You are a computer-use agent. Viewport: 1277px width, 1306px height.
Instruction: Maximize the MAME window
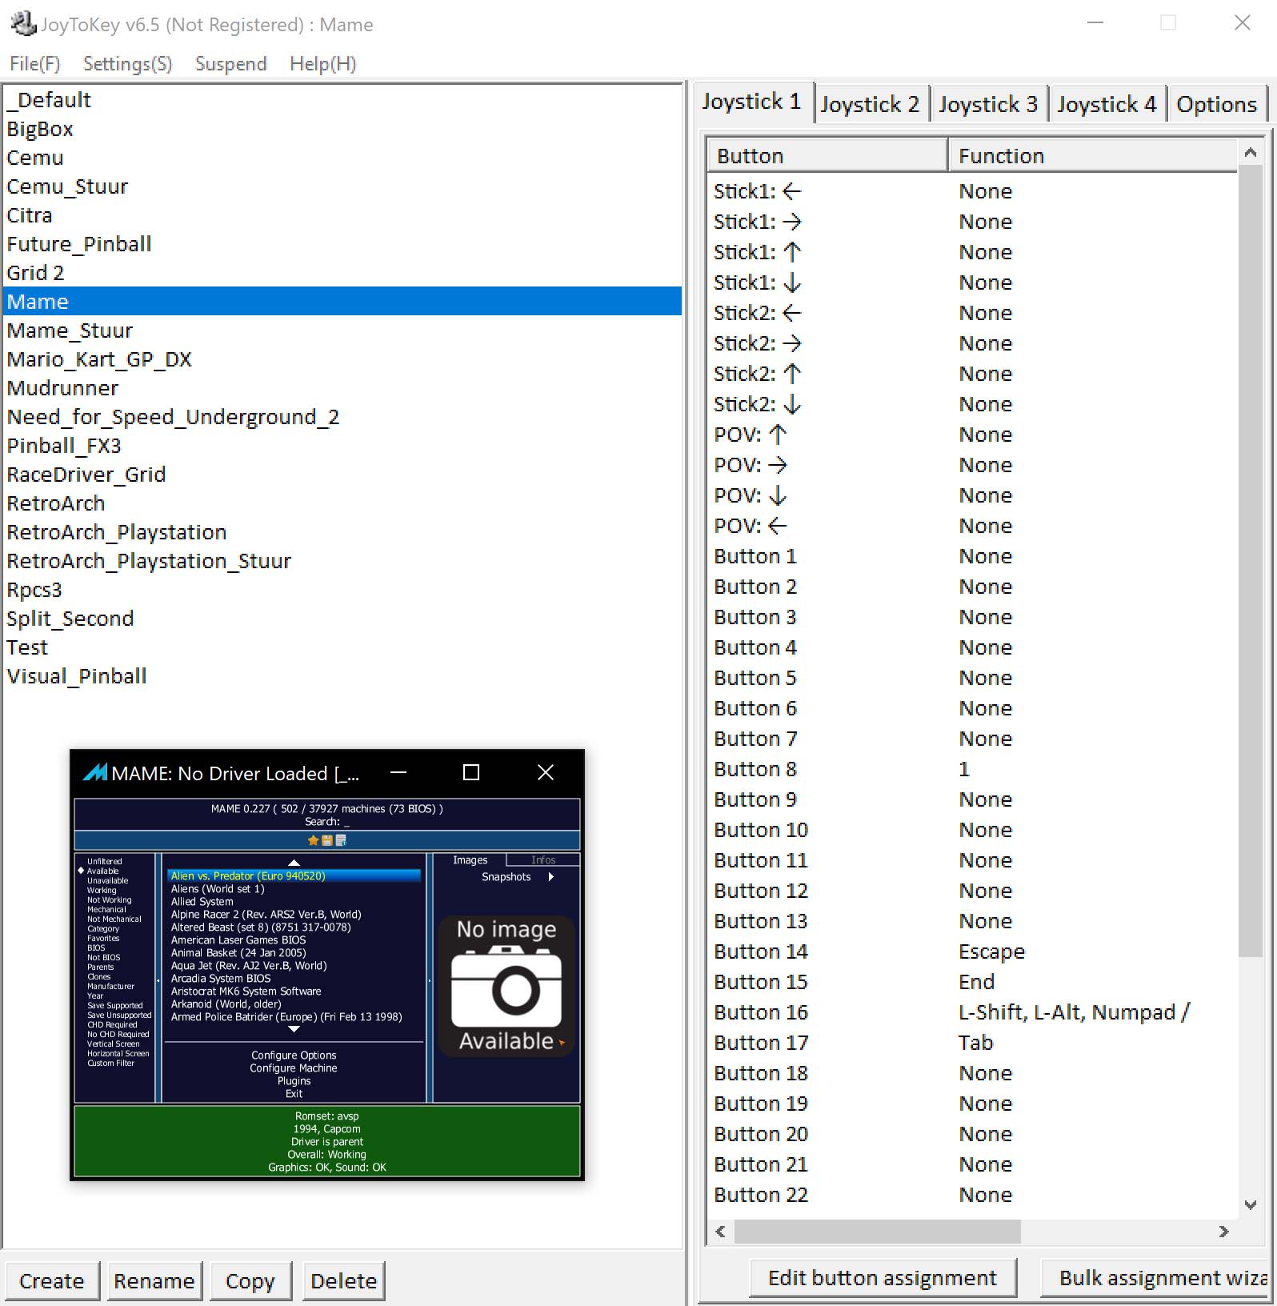pyautogui.click(x=471, y=772)
